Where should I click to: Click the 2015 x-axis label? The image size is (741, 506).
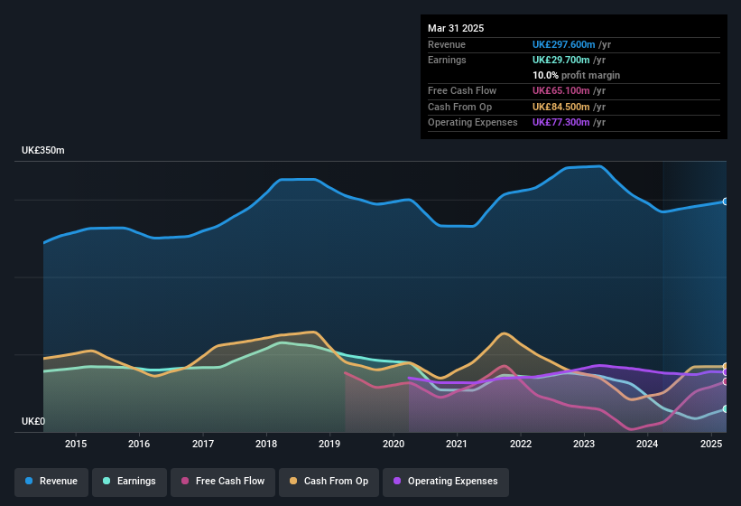pos(76,444)
